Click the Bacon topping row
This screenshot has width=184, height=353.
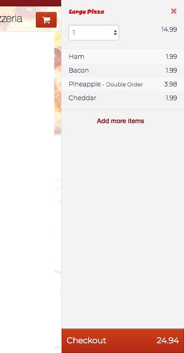[x=123, y=70]
